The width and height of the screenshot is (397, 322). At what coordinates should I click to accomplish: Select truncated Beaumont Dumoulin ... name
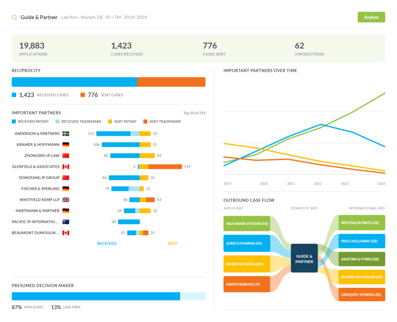[35, 232]
